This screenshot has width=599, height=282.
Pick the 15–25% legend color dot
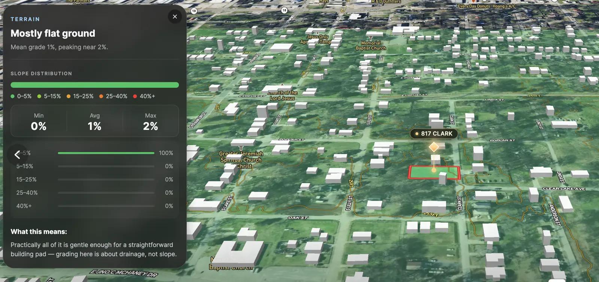[x=69, y=96]
